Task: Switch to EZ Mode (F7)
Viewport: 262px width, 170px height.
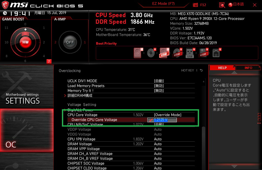Action: pyautogui.click(x=163, y=4)
